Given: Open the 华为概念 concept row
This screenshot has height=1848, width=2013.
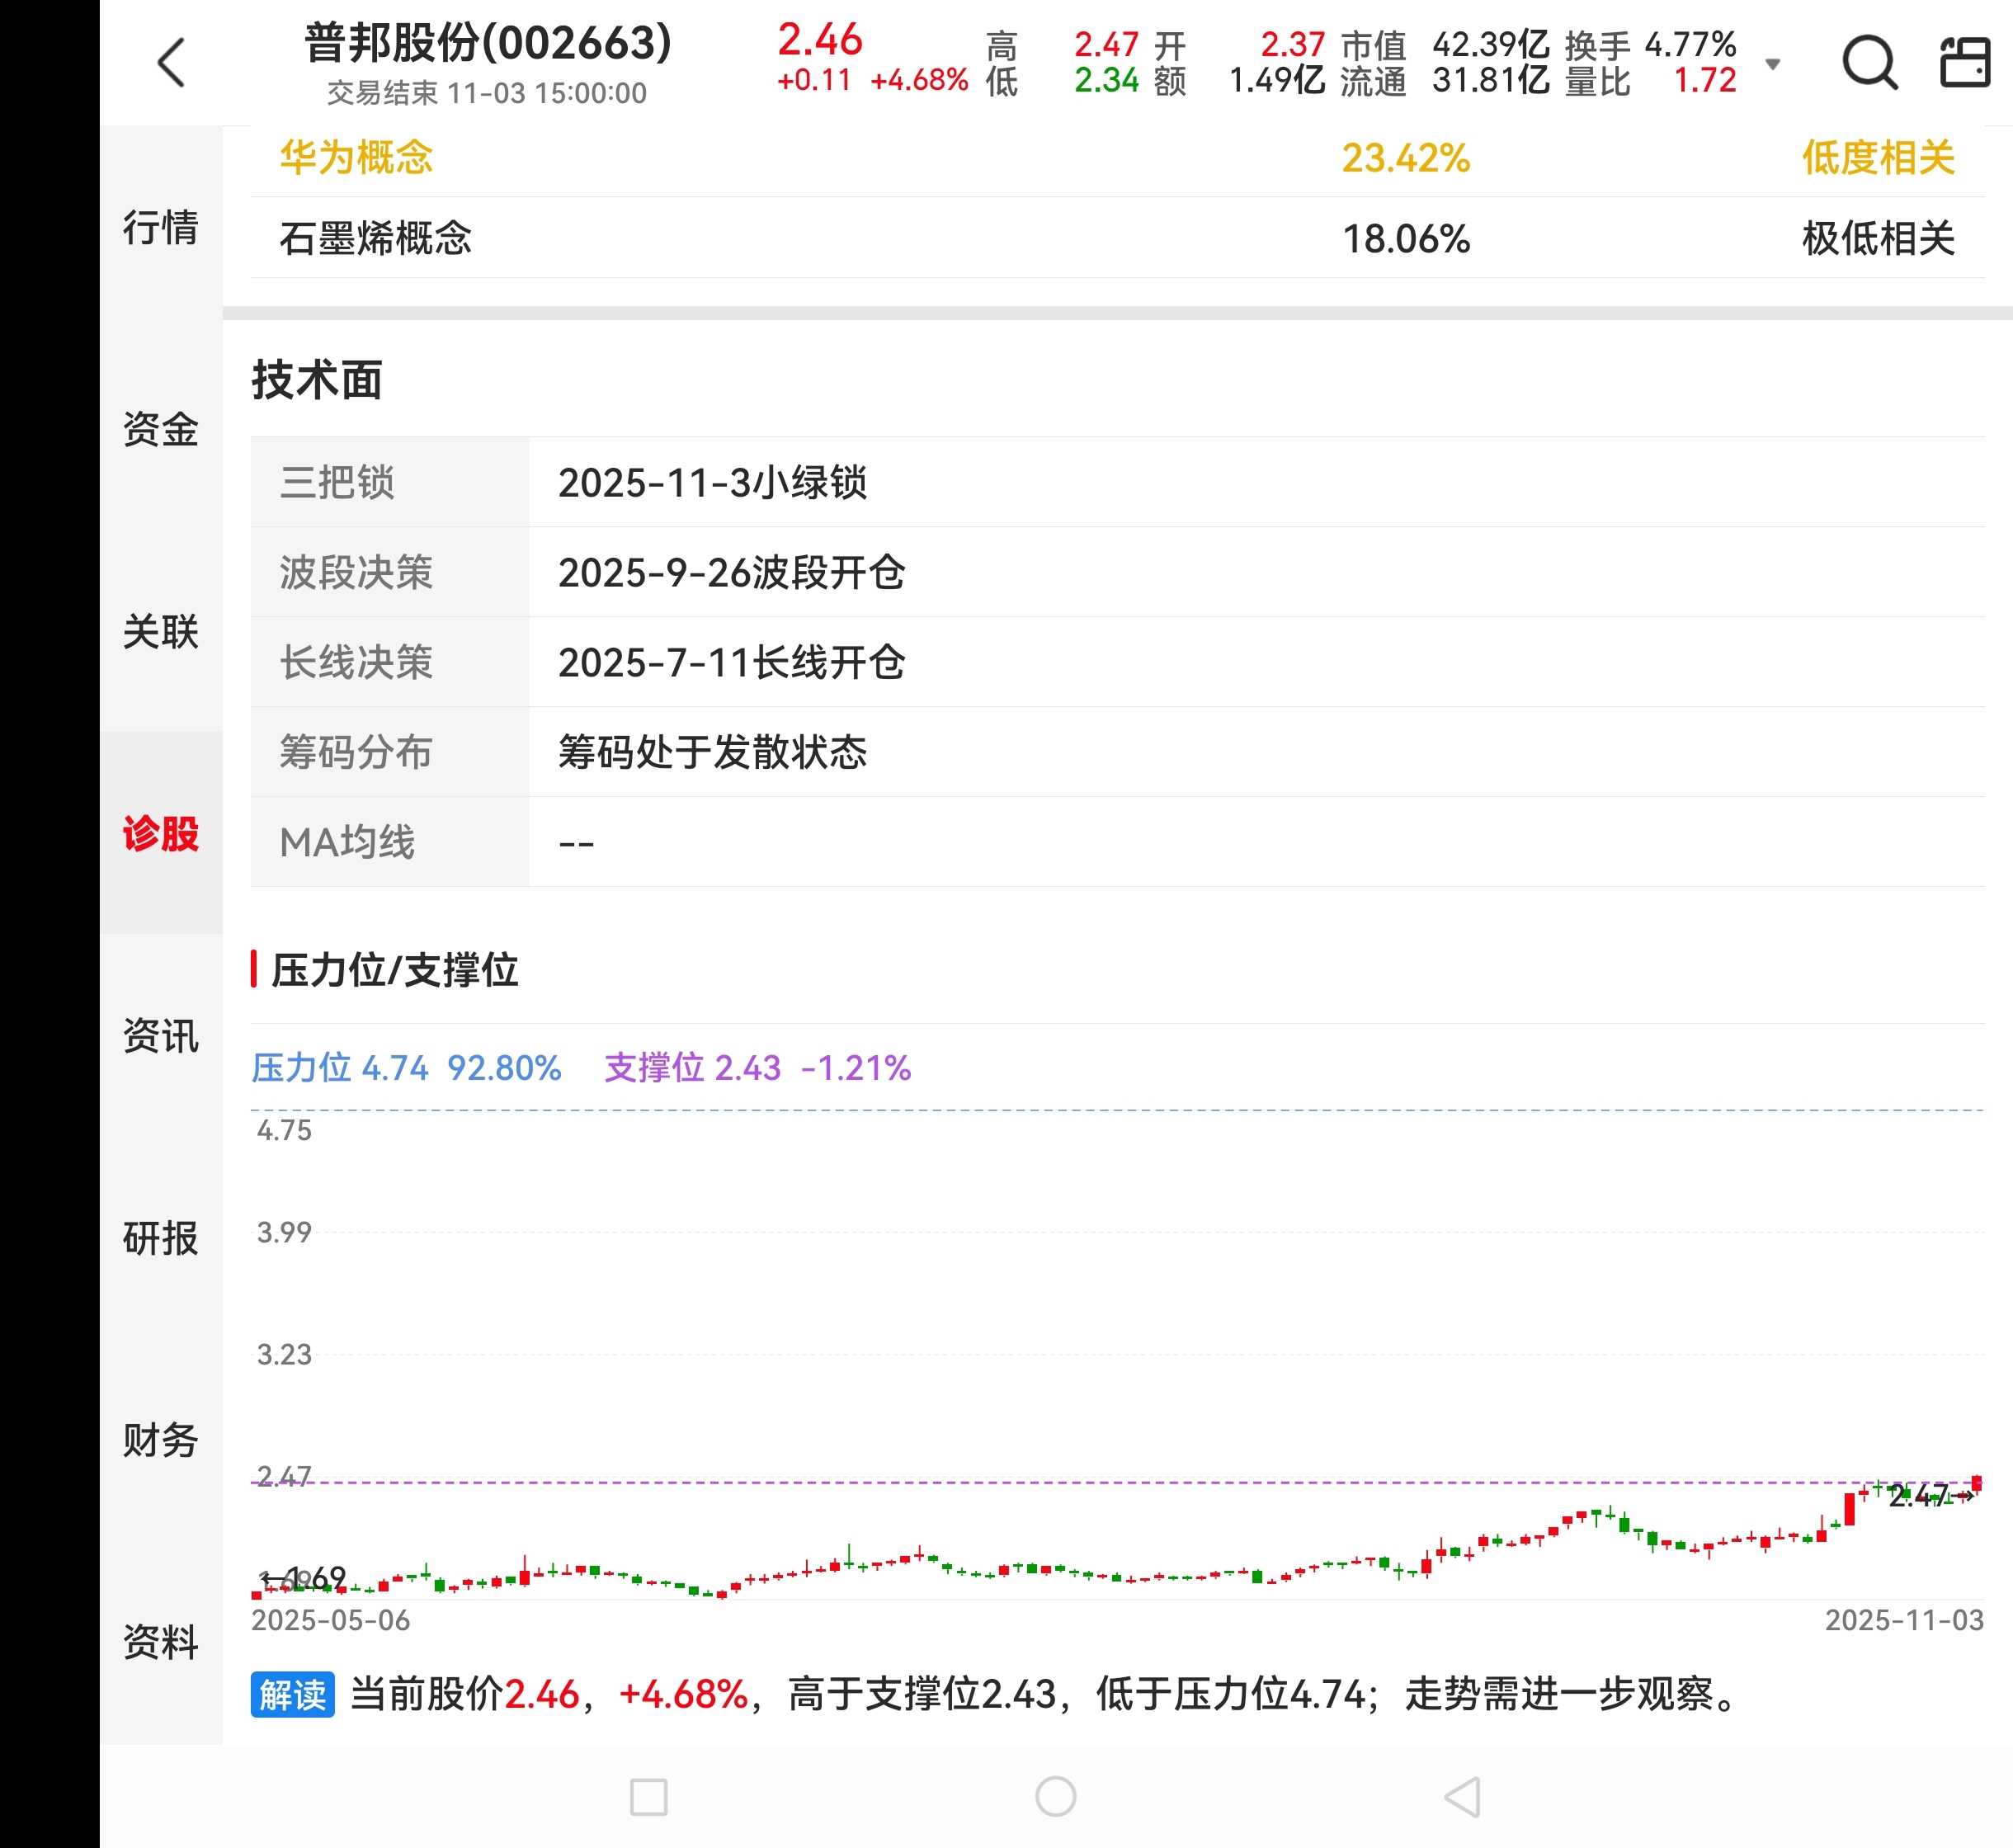Looking at the screenshot, I should pyautogui.click(x=356, y=158).
